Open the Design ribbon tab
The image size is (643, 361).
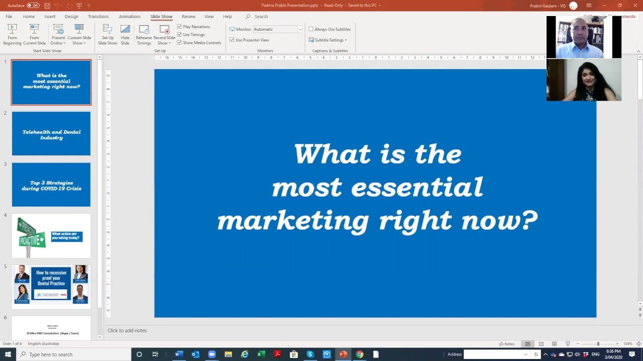[x=71, y=17]
